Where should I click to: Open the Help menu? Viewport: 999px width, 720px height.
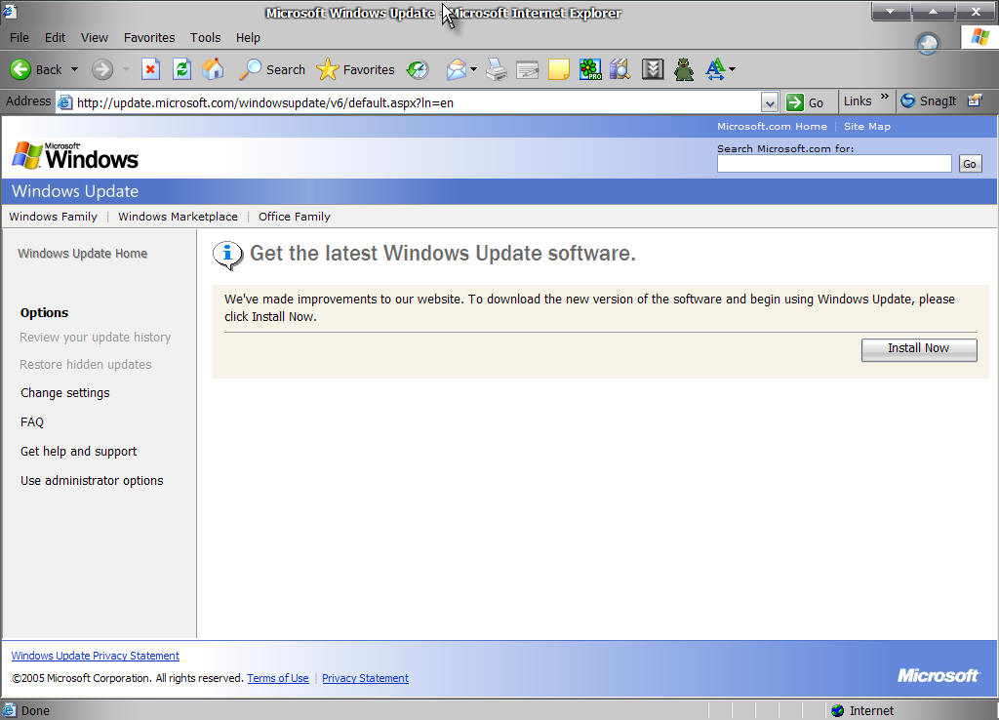pos(248,38)
